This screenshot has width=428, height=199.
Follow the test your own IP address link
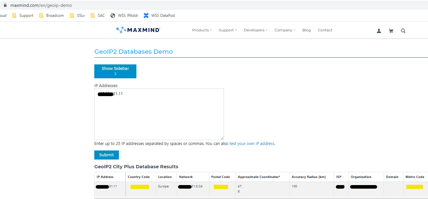pyautogui.click(x=252, y=144)
